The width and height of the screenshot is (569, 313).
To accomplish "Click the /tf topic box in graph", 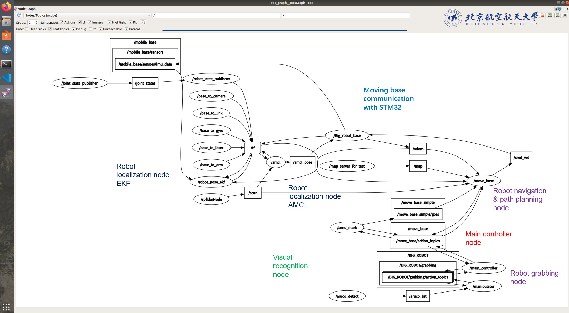I will tap(253, 148).
